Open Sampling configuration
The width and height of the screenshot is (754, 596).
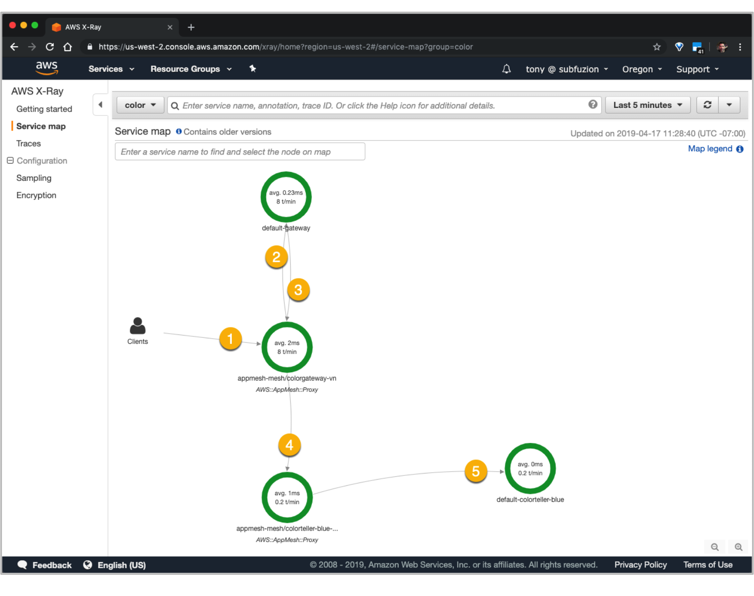(34, 178)
